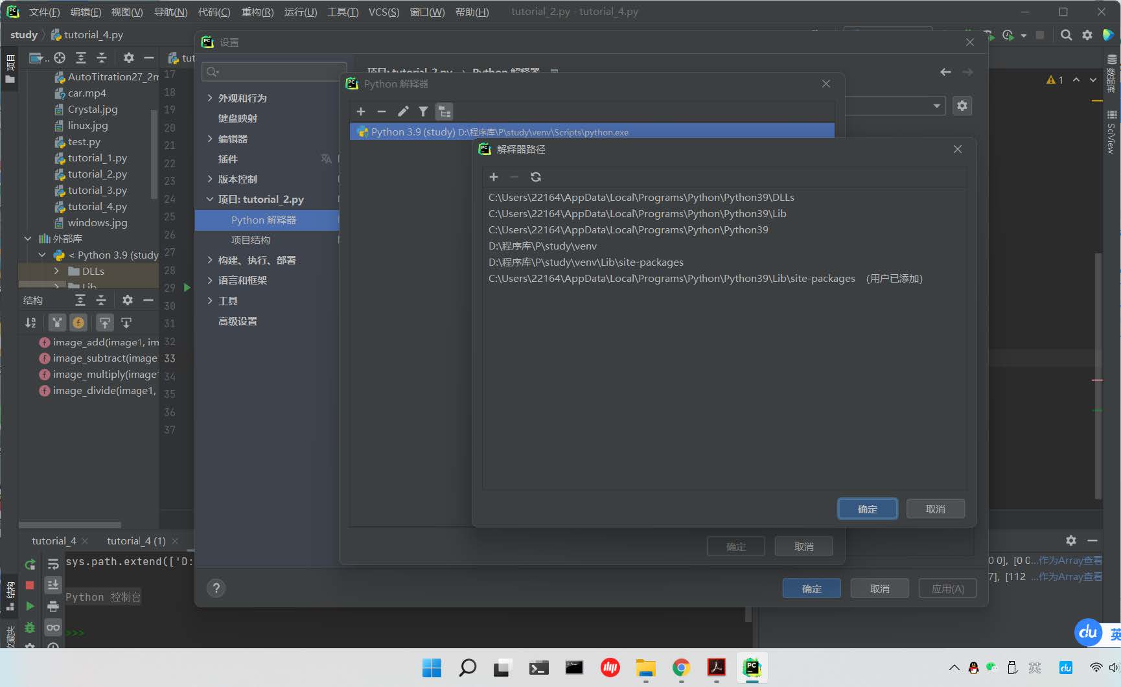1121x687 pixels.
Task: Stop the running console with the red square
Action: point(30,585)
